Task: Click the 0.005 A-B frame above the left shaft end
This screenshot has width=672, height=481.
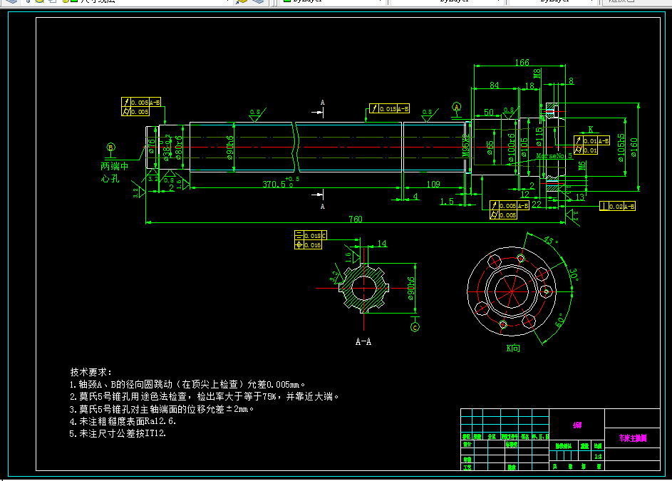Action: click(x=141, y=102)
